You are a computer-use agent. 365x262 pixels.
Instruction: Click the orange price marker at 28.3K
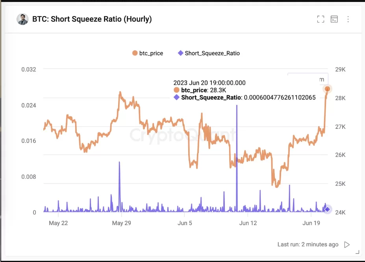point(327,89)
